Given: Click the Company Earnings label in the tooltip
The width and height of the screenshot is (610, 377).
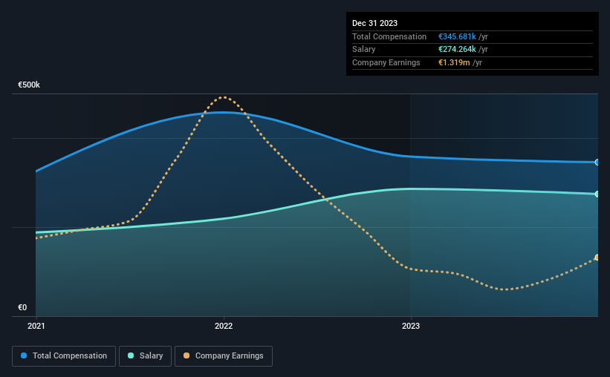Looking at the screenshot, I should coord(386,62).
